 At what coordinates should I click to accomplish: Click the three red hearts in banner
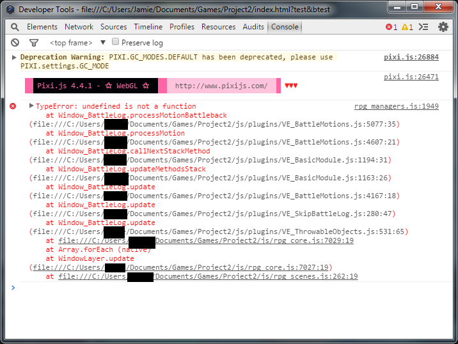point(291,86)
